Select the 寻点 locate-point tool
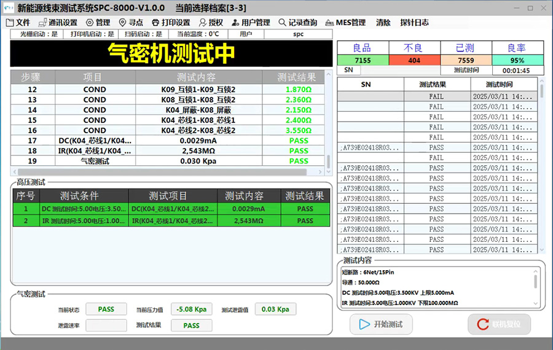553x350 pixels. [x=131, y=23]
